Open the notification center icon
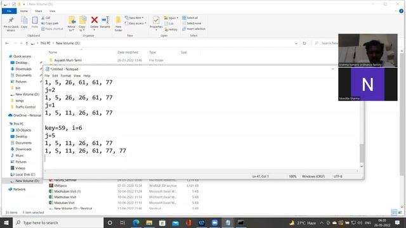This screenshot has width=406, height=228. [398, 222]
